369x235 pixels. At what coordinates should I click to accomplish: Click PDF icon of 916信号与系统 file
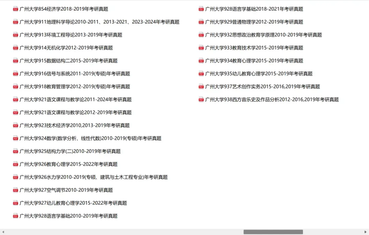point(15,74)
